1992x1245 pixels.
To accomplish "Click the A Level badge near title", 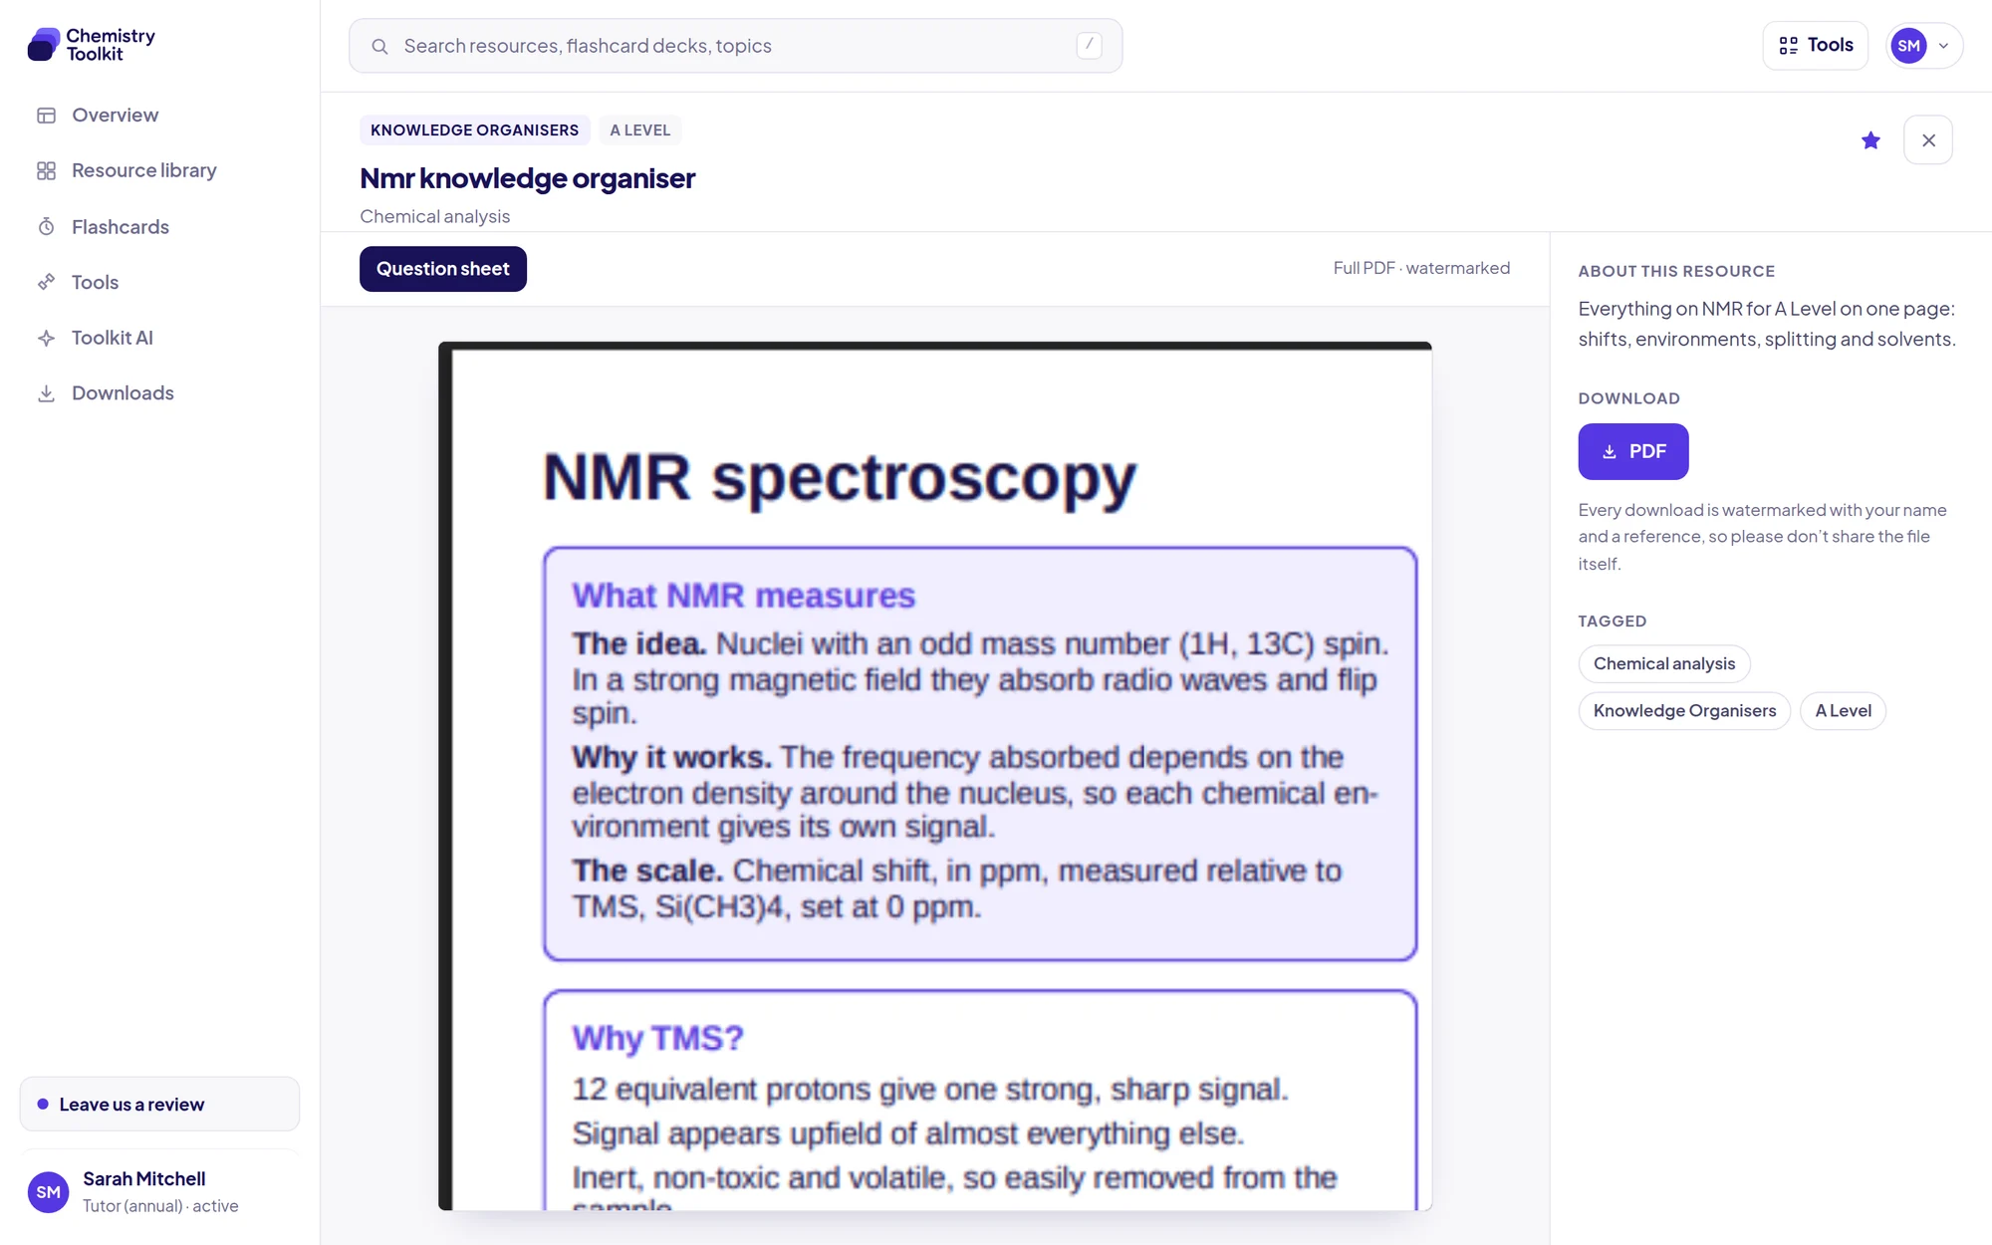I will [640, 130].
